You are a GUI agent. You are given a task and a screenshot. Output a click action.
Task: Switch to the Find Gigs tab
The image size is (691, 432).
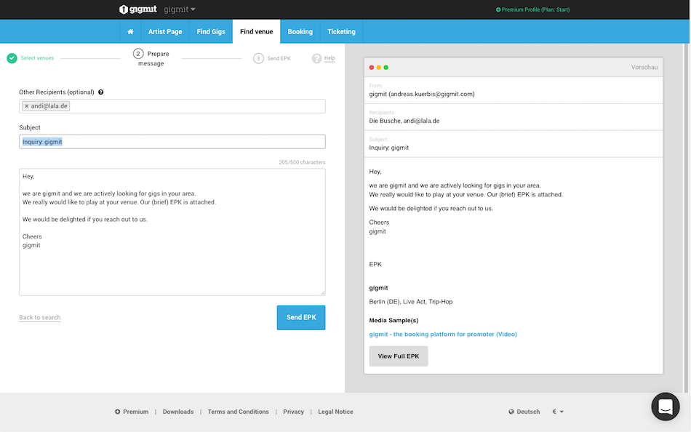coord(211,32)
